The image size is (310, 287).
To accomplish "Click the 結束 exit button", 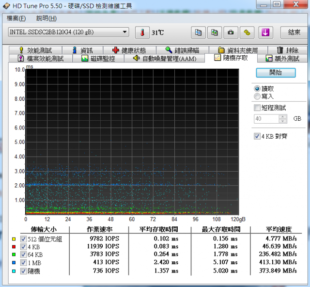I will [x=294, y=32].
